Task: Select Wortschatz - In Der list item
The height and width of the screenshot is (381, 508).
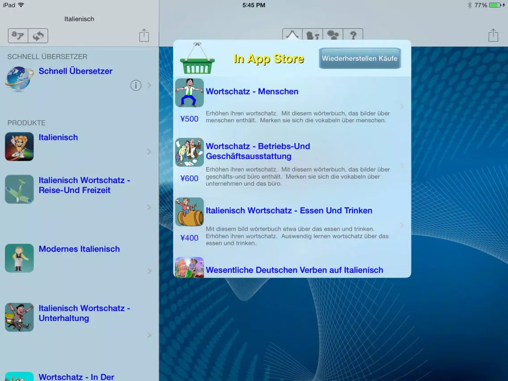Action: tap(76, 377)
